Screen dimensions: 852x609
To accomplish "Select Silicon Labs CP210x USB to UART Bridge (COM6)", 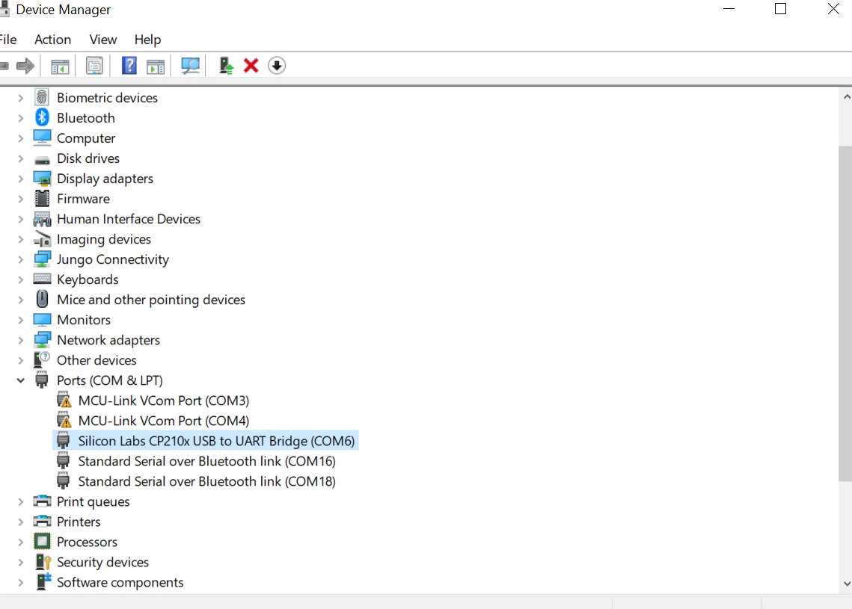I will pyautogui.click(x=216, y=441).
